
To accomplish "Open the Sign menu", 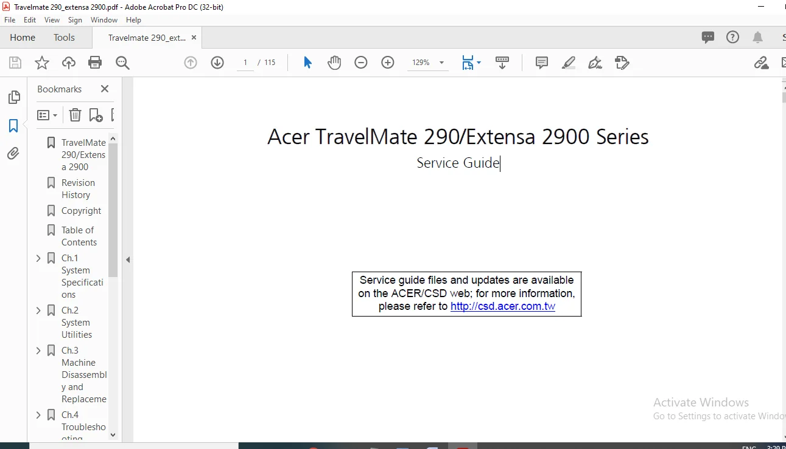I will click(x=75, y=20).
